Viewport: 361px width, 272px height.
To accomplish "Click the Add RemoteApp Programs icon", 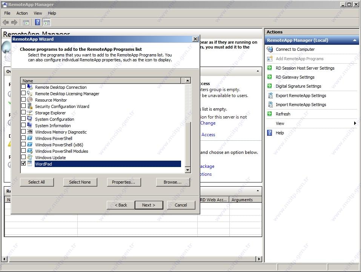I will coord(270,59).
